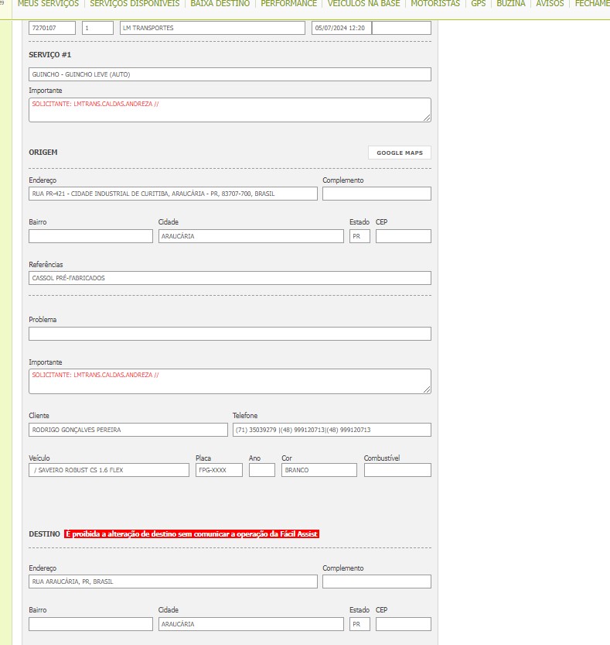Click the service number field 7270107

[52, 28]
